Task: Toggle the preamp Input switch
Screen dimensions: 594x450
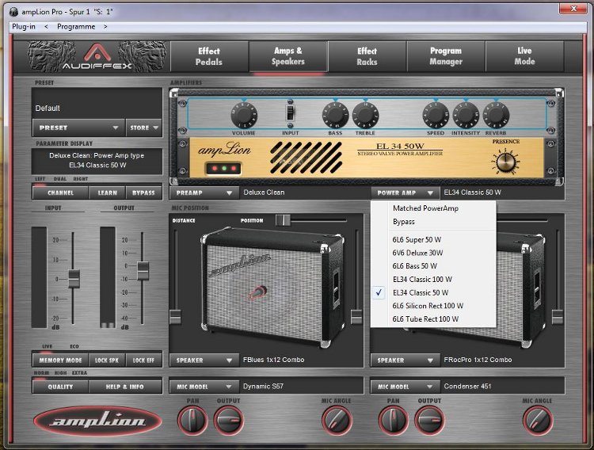Action: 290,113
